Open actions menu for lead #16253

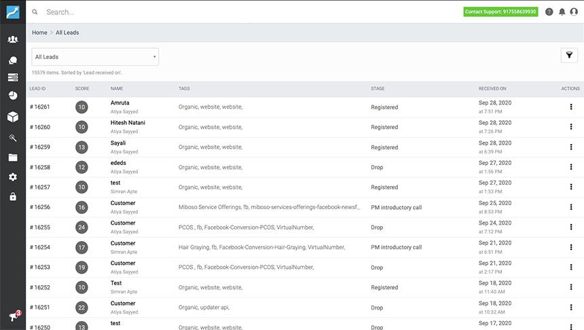tap(570, 267)
